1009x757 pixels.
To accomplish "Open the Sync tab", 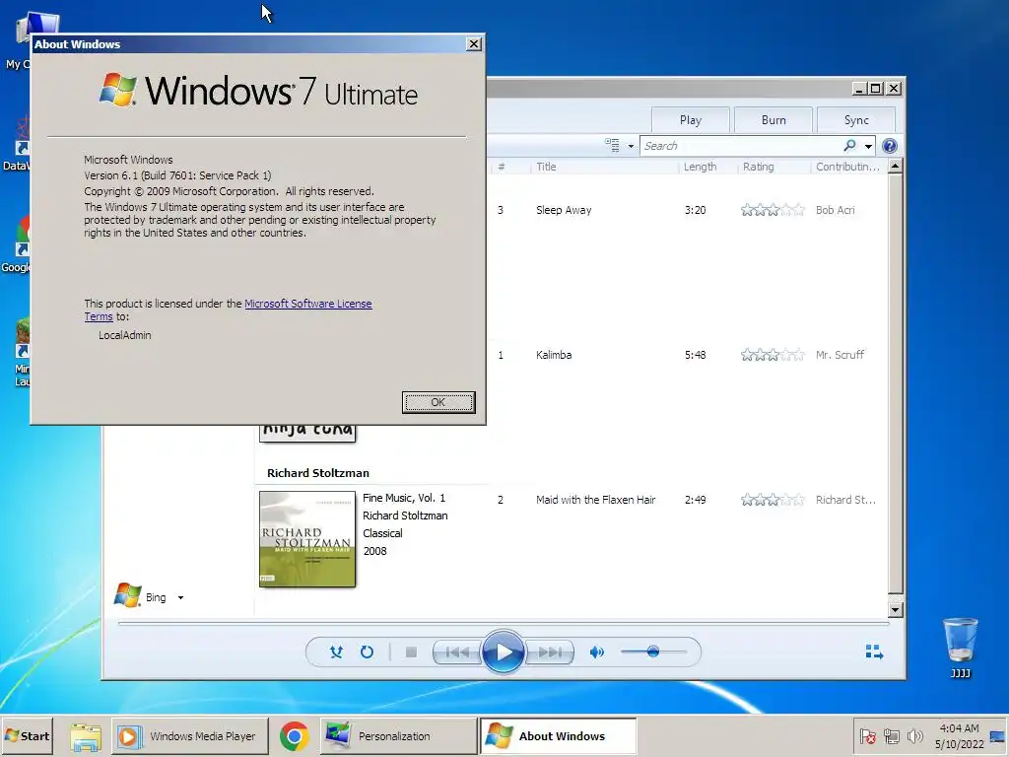I will pyautogui.click(x=856, y=119).
